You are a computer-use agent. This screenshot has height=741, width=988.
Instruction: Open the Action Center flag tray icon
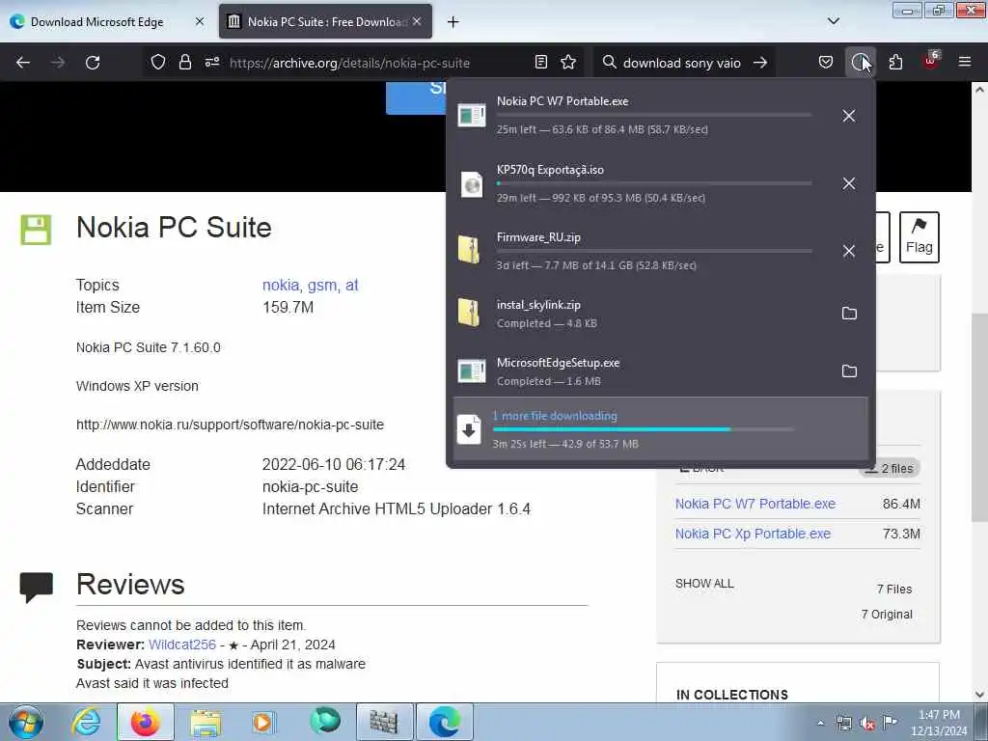coord(889,723)
